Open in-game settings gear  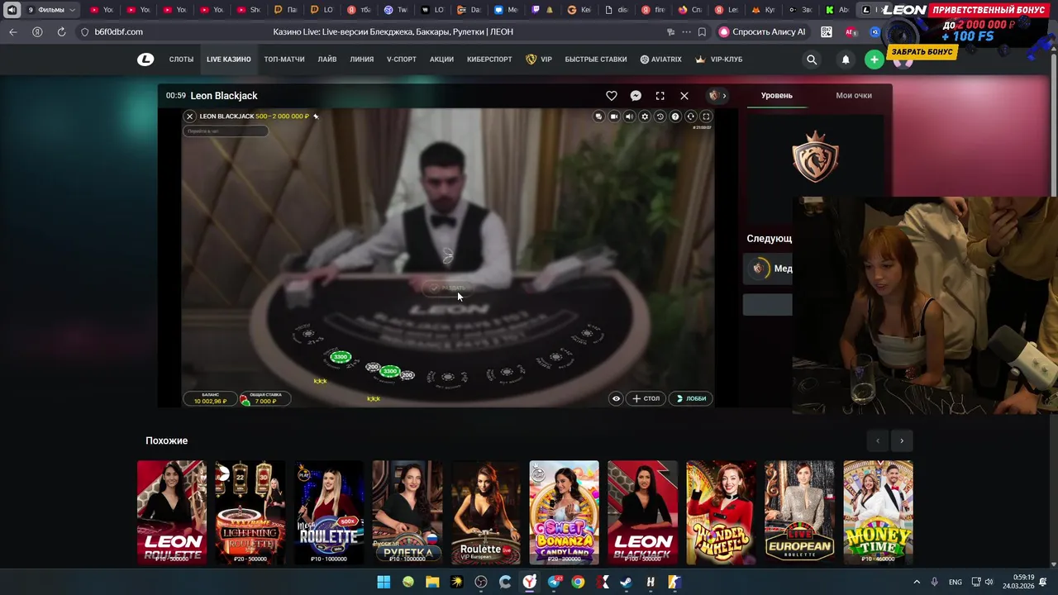point(645,117)
